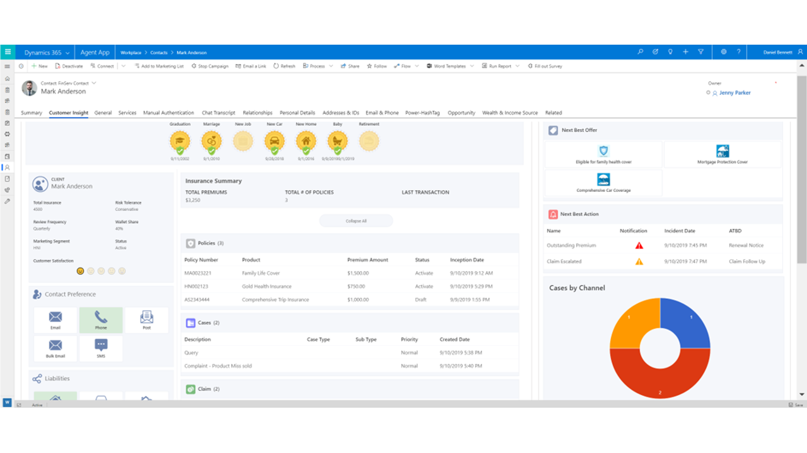The image size is (807, 453).
Task: Expand the Word Templates dropdown
Action: click(472, 66)
